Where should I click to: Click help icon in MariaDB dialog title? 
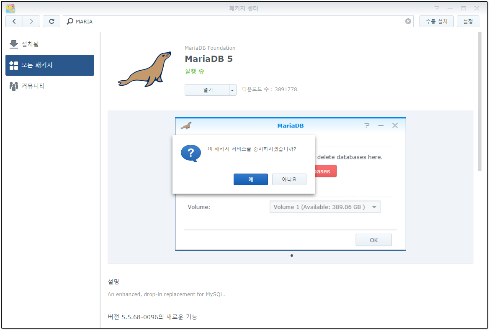367,125
